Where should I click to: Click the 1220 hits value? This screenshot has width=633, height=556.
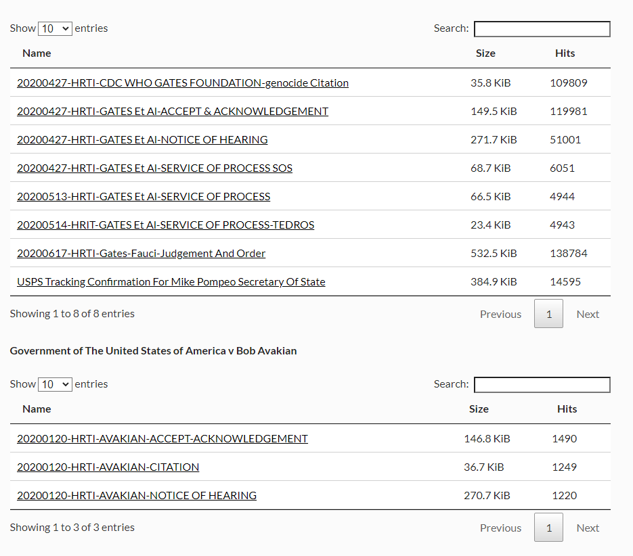coord(565,496)
